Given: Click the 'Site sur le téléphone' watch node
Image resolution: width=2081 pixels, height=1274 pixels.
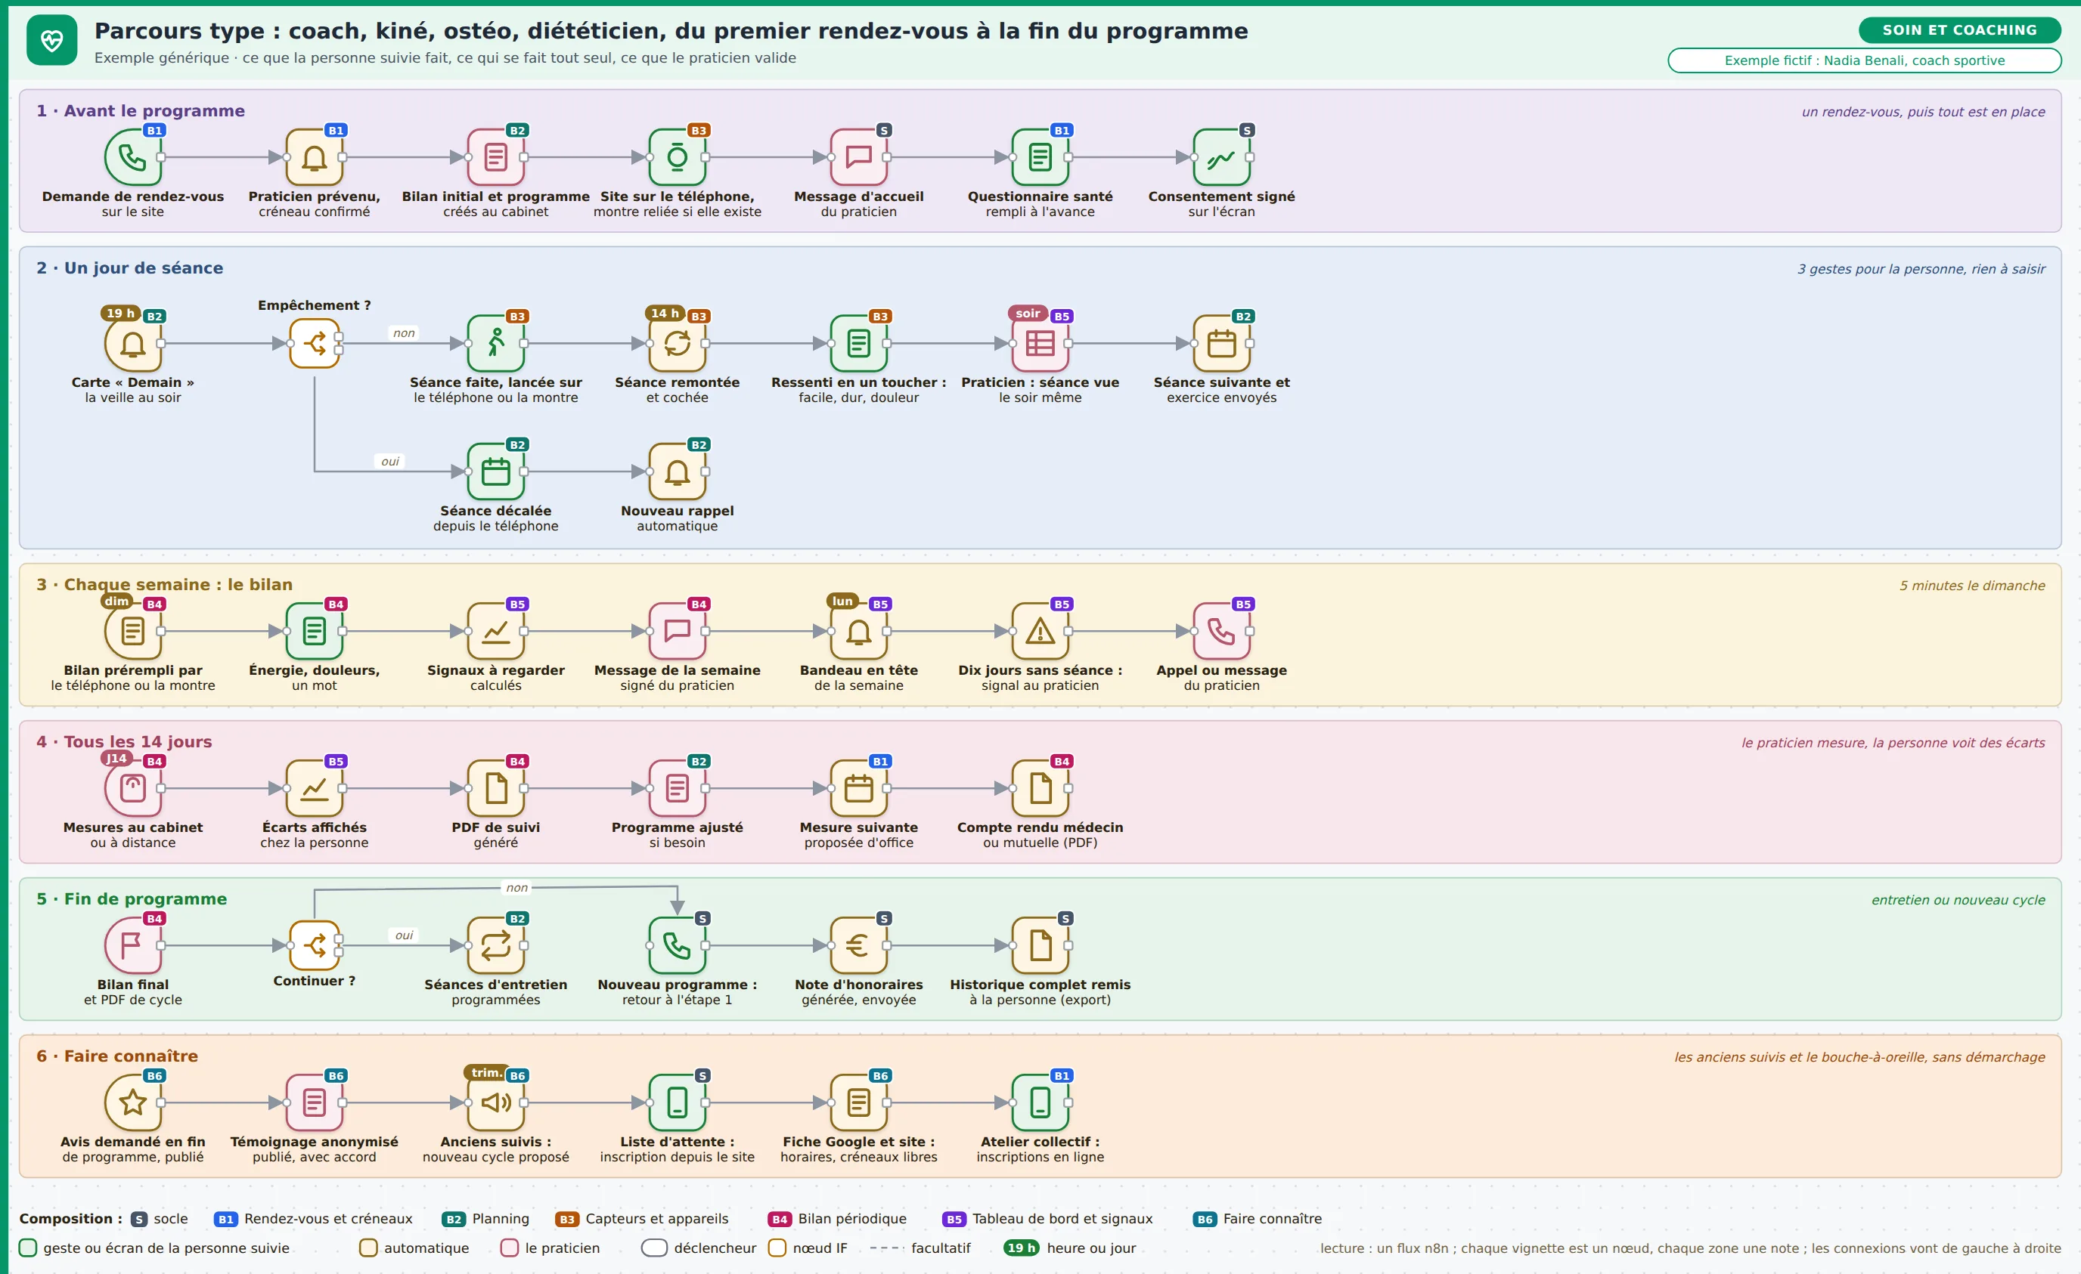Looking at the screenshot, I should (678, 157).
